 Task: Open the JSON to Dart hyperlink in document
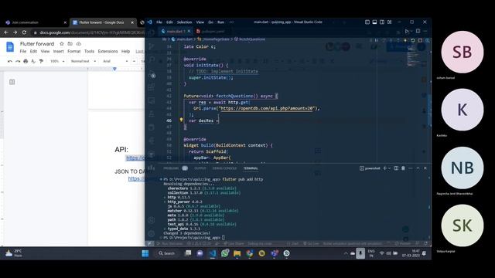point(136,178)
